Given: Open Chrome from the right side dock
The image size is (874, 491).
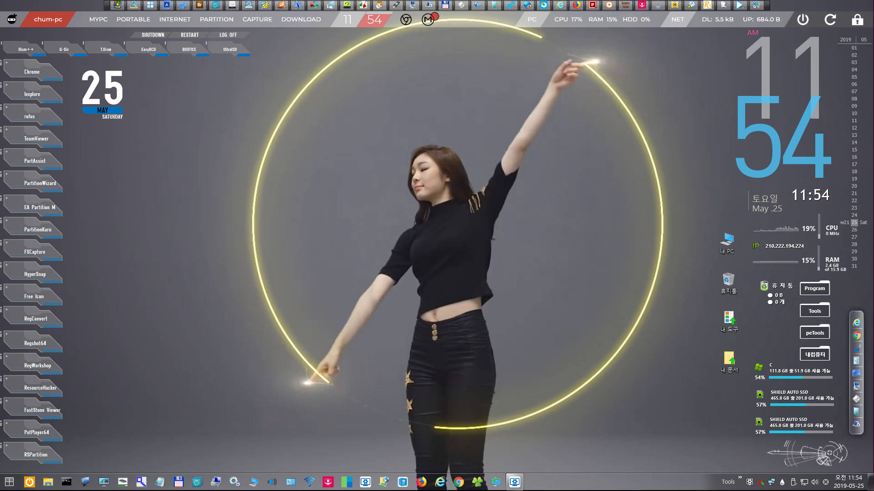Looking at the screenshot, I should (x=856, y=335).
